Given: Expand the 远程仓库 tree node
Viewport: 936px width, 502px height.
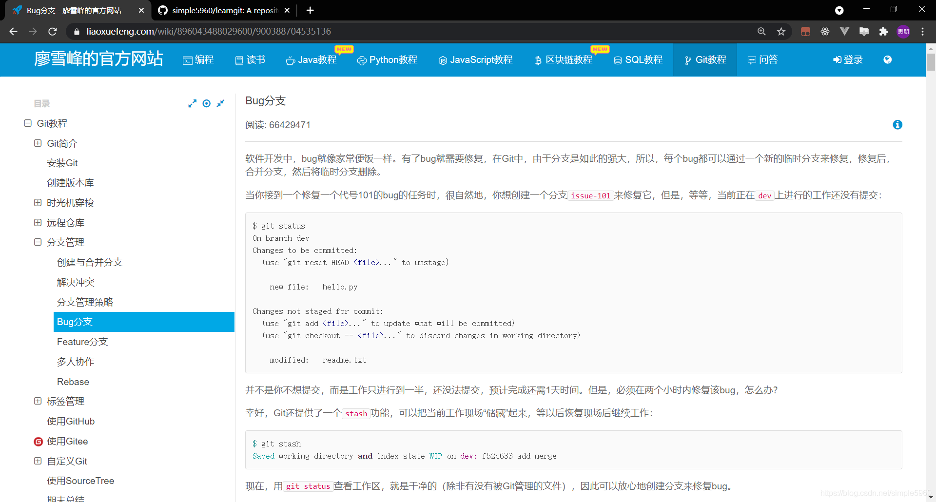Looking at the screenshot, I should tap(38, 223).
